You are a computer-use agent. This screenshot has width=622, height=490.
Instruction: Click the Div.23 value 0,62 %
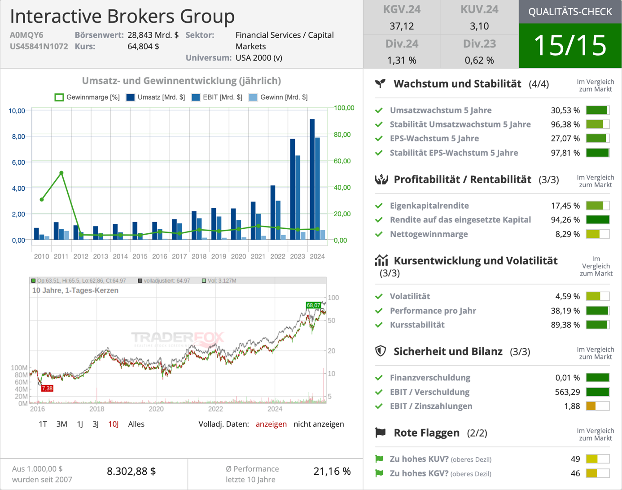[479, 60]
